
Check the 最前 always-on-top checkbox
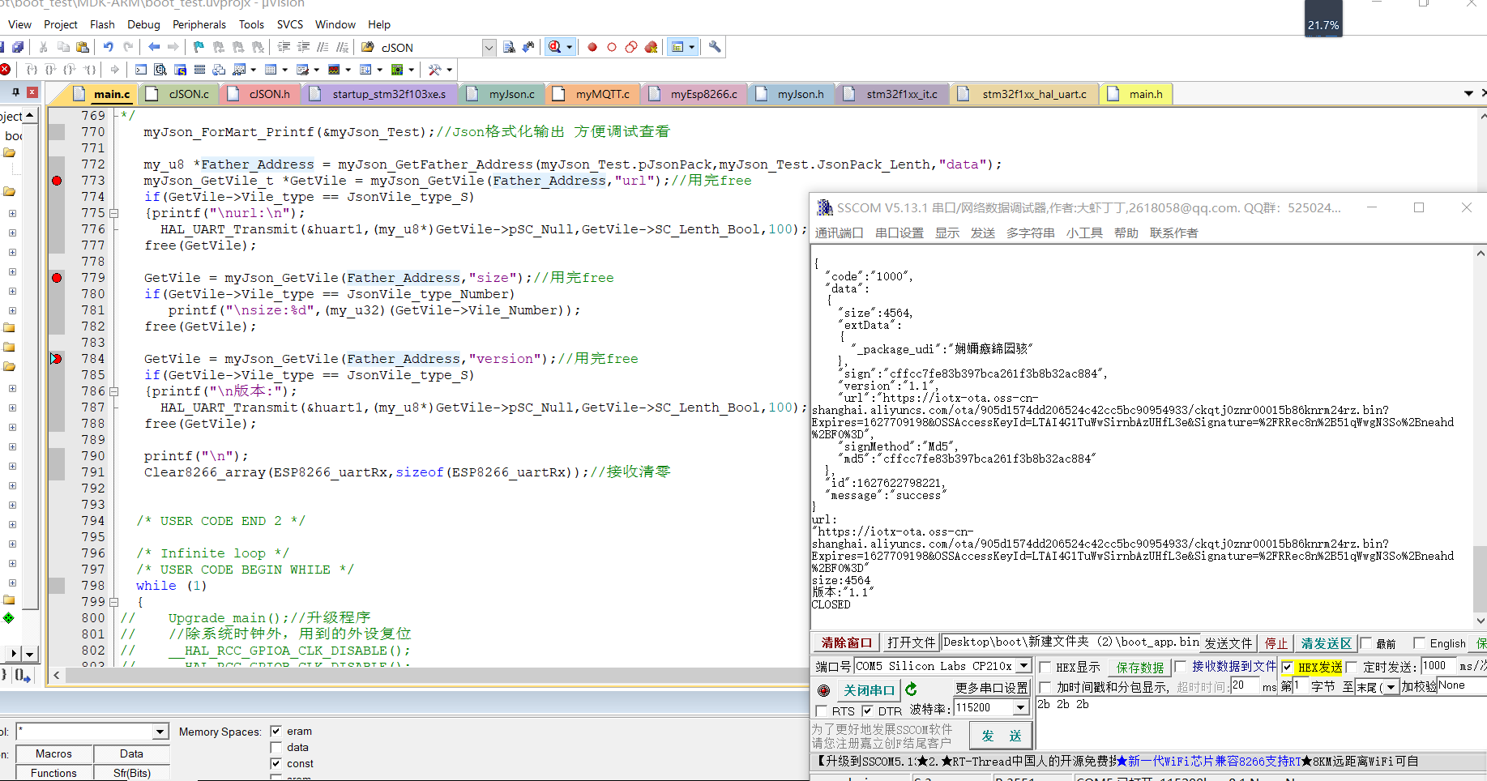coord(1366,643)
